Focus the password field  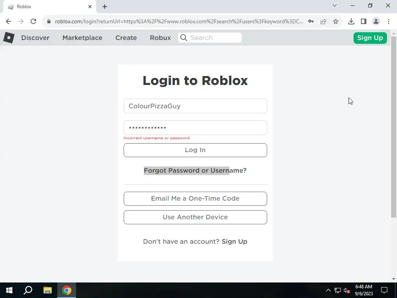click(195, 128)
